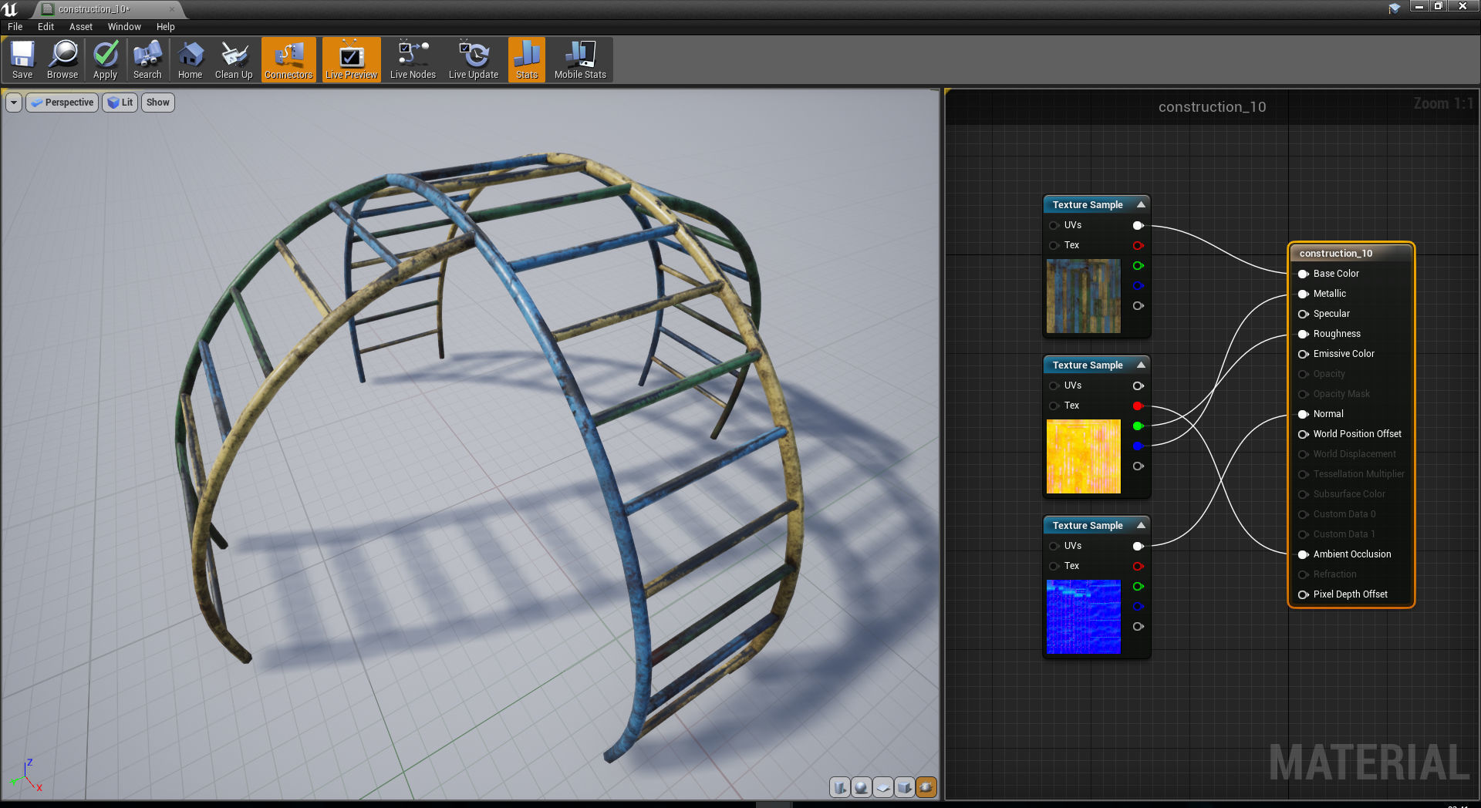Open the viewport options arrow menu
Image resolution: width=1481 pixels, height=808 pixels.
coord(14,103)
